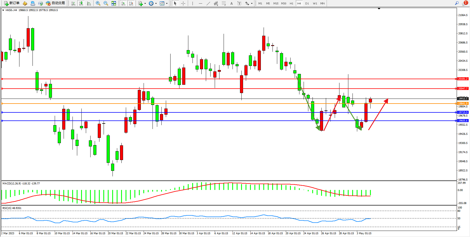Activate the text label tool
470x237 pixels.
pos(231,3)
